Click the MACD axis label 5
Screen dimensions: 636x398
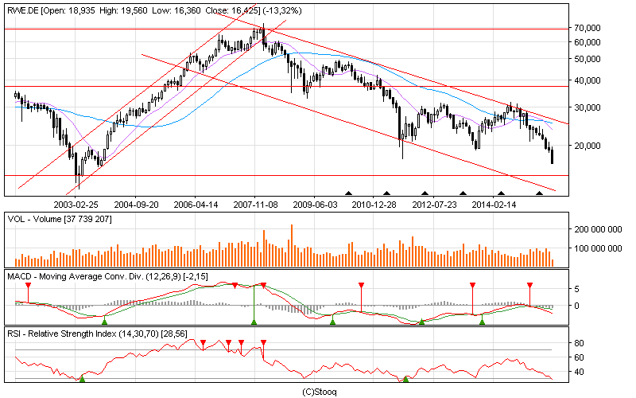[577, 289]
